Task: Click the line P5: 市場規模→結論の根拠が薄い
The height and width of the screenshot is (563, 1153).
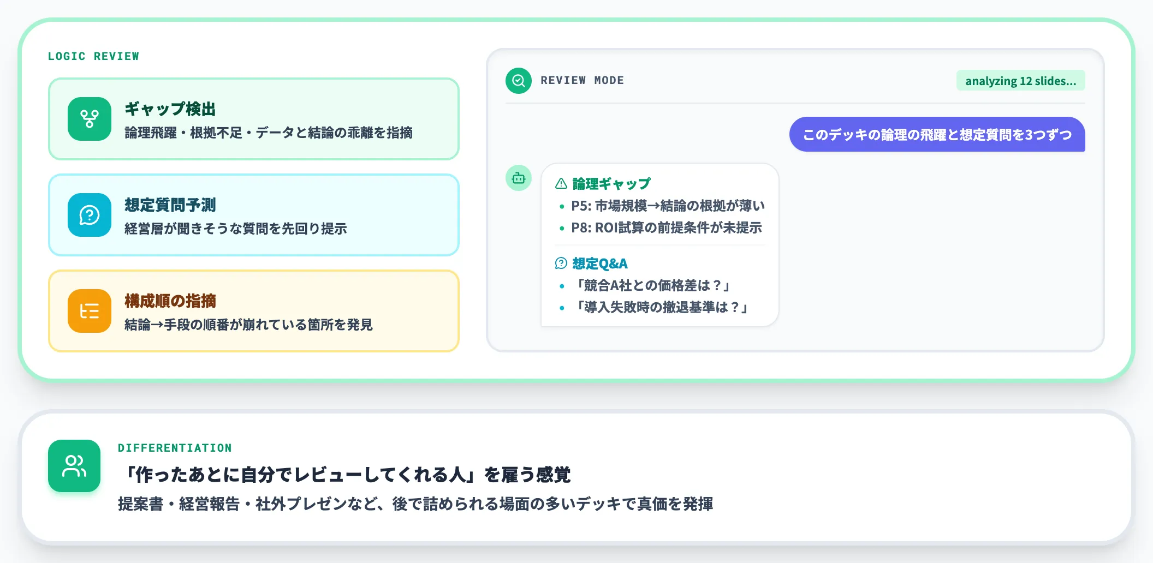Action: point(668,206)
